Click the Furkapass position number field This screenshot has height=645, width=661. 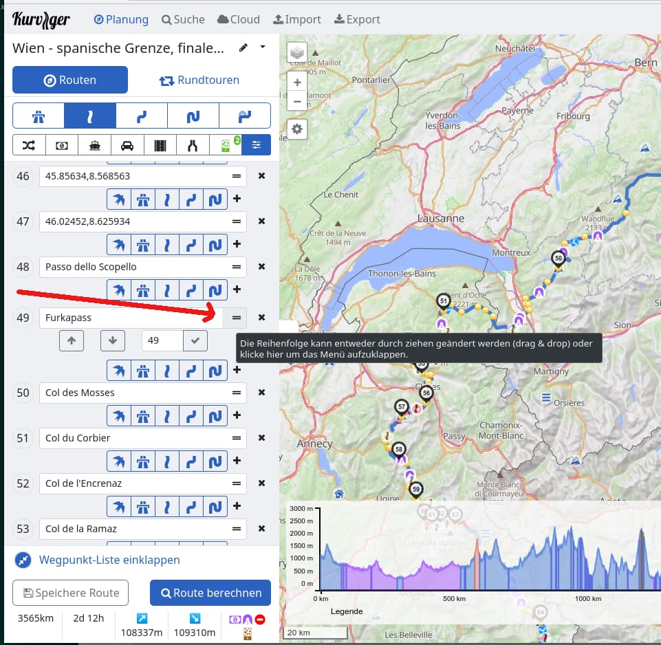(163, 340)
